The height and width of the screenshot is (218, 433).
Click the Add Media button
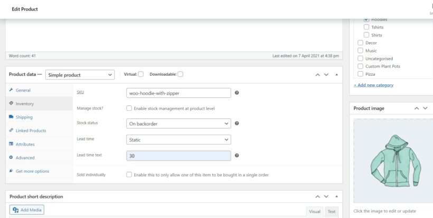[x=27, y=210]
